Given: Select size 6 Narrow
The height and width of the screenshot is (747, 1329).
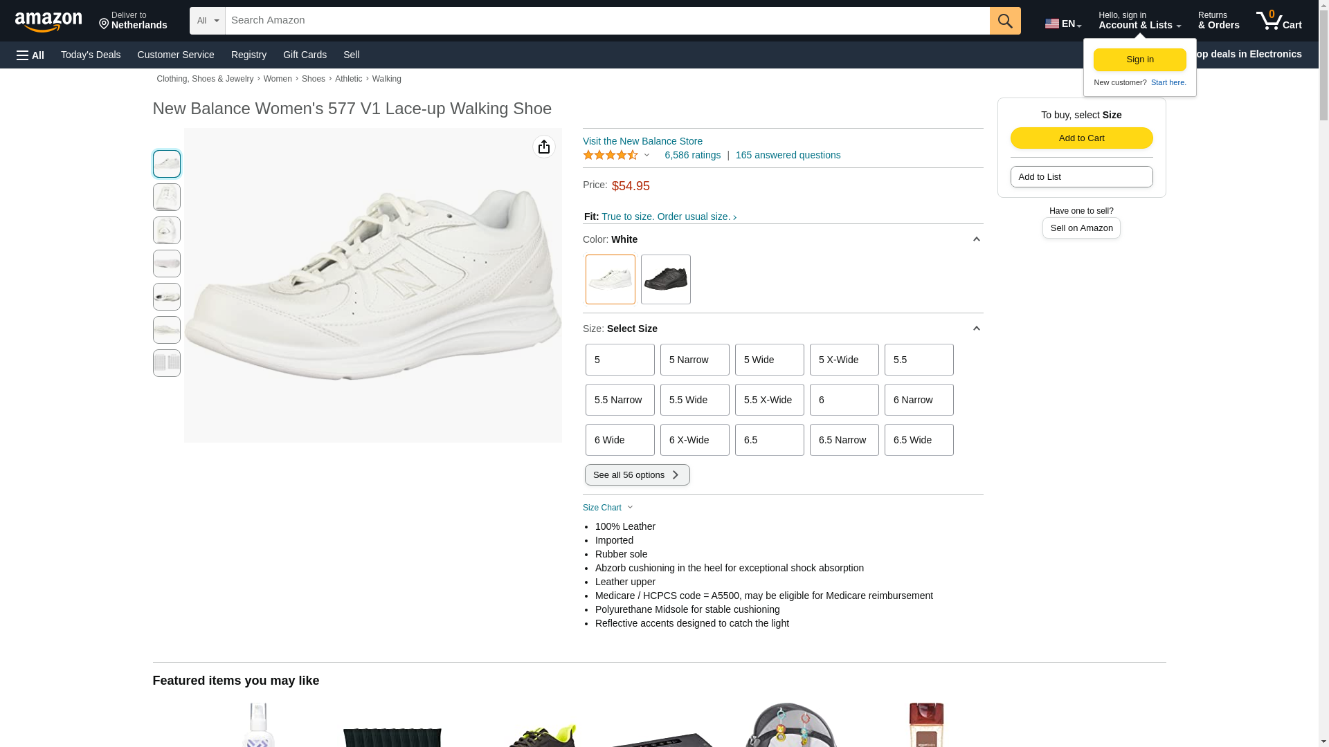Looking at the screenshot, I should (919, 400).
